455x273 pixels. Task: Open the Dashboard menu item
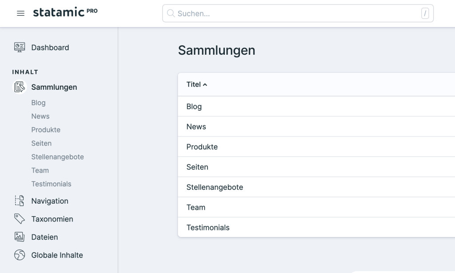pos(50,48)
